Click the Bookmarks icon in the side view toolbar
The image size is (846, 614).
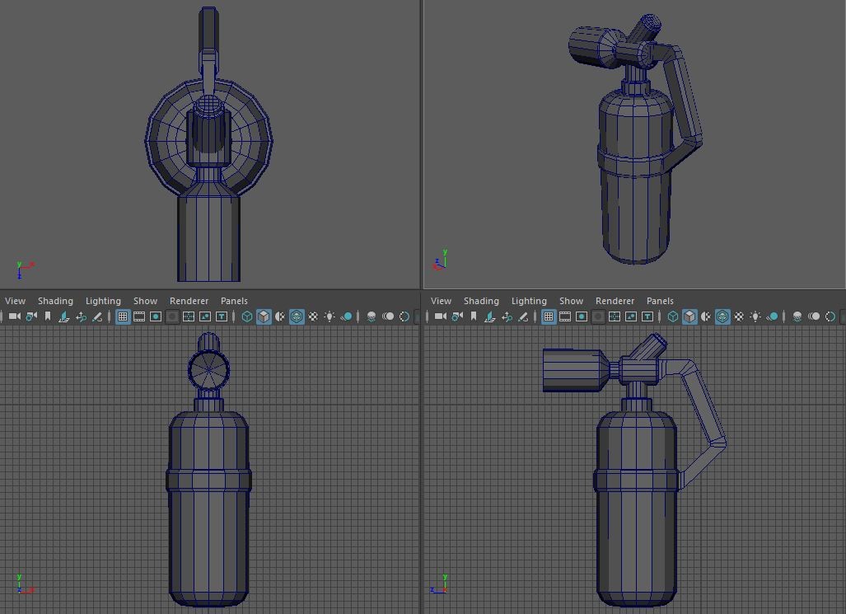[x=473, y=316]
